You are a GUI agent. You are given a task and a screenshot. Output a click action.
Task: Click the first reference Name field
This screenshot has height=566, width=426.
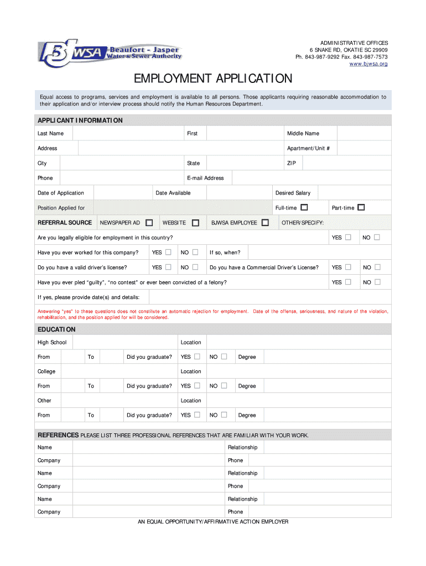[148, 447]
